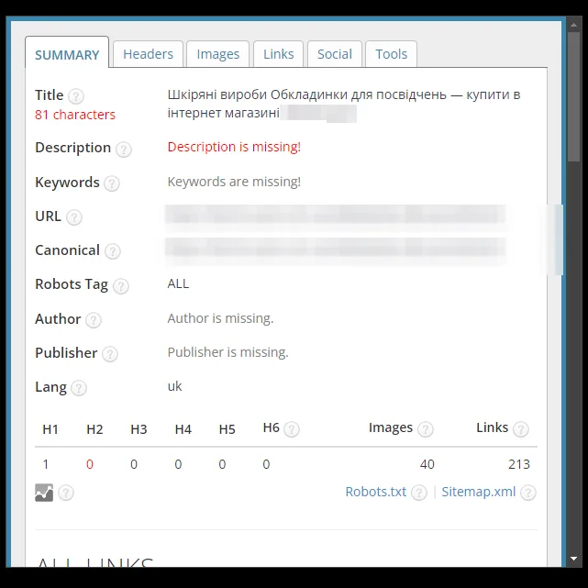Click help icon next to Author
The width and height of the screenshot is (588, 588).
94,320
